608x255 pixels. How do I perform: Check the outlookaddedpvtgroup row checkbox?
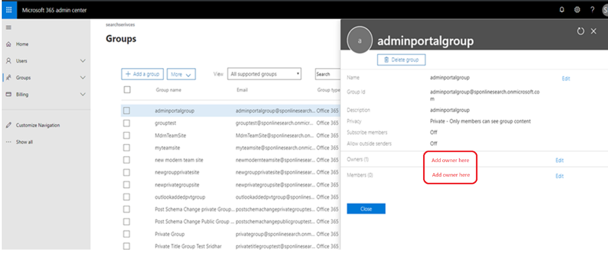[x=126, y=197]
